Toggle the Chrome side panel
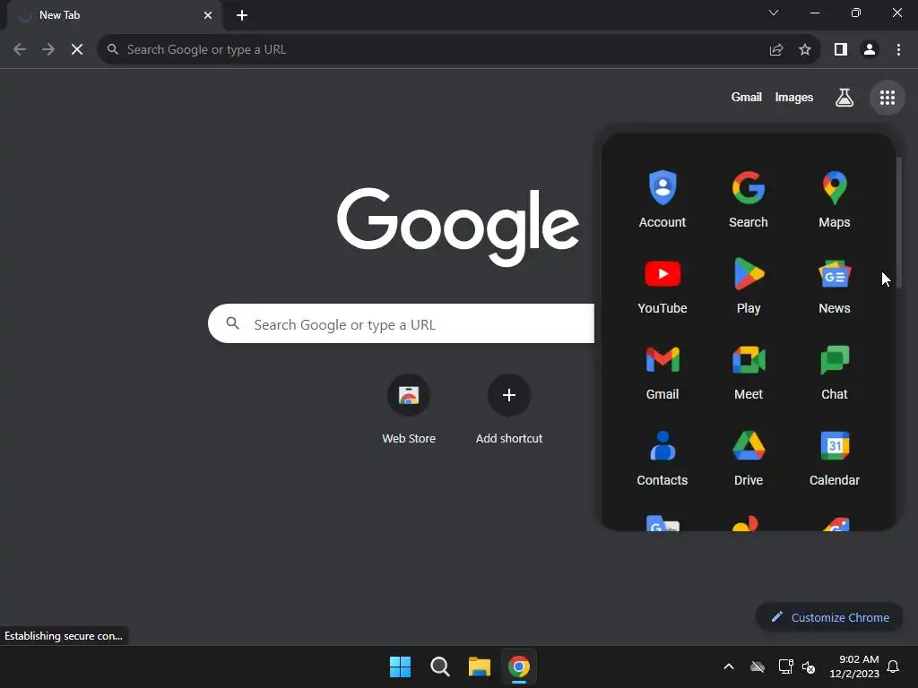This screenshot has width=918, height=688. pyautogui.click(x=841, y=50)
